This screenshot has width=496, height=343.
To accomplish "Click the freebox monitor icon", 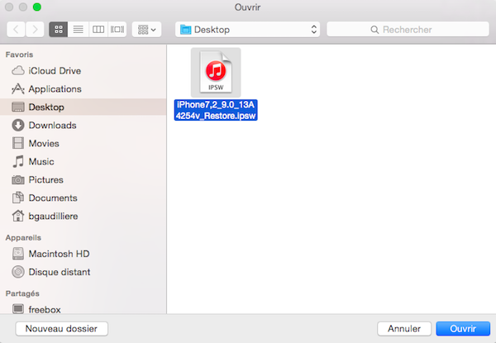I will tap(18, 309).
